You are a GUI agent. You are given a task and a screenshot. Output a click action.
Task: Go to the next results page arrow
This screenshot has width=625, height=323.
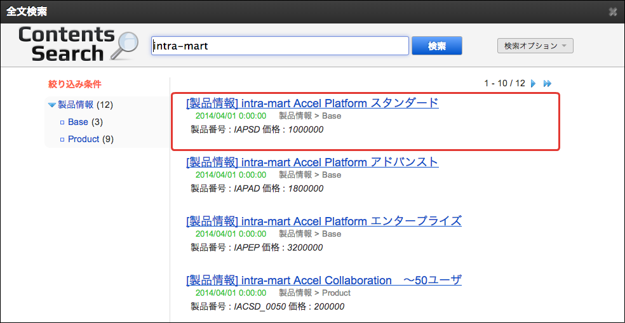coord(534,83)
